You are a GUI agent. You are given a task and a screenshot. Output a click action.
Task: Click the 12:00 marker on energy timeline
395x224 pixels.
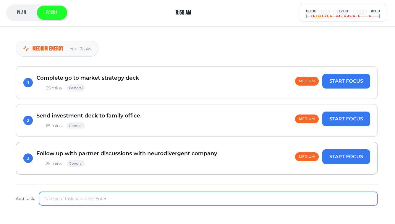(343, 11)
